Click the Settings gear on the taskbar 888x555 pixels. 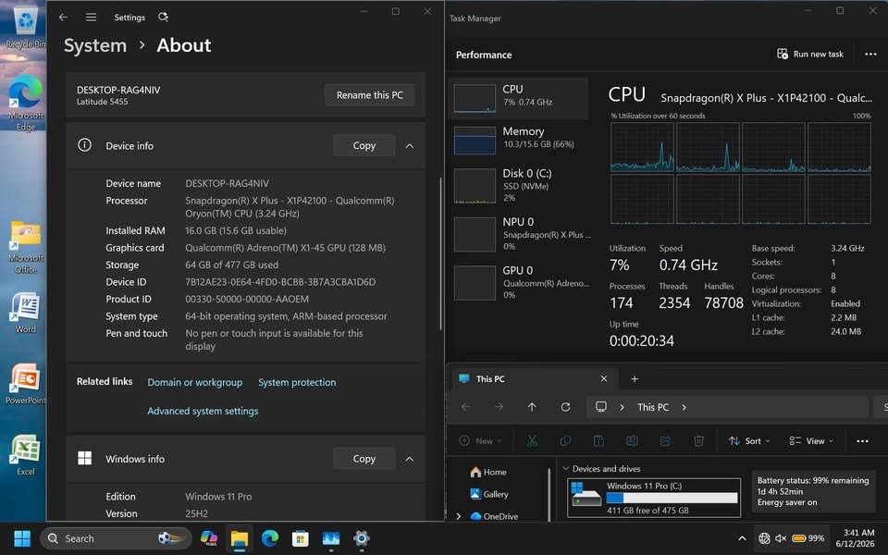(362, 538)
